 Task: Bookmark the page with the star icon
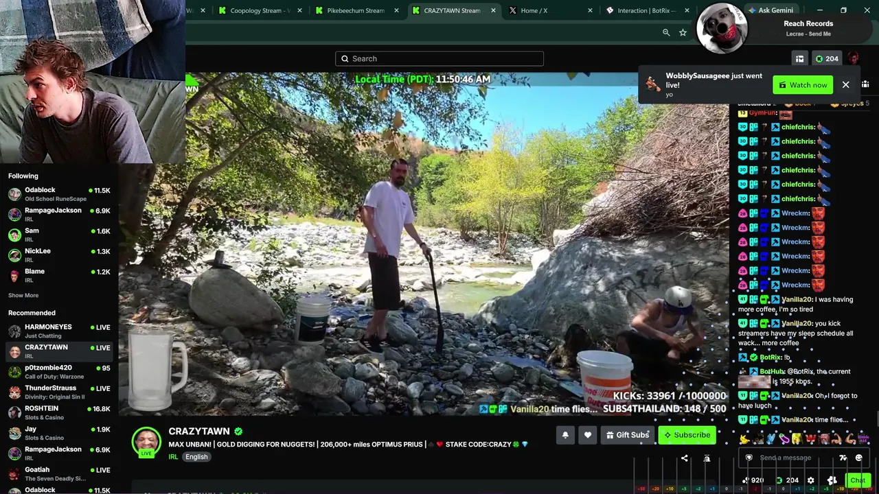click(683, 32)
